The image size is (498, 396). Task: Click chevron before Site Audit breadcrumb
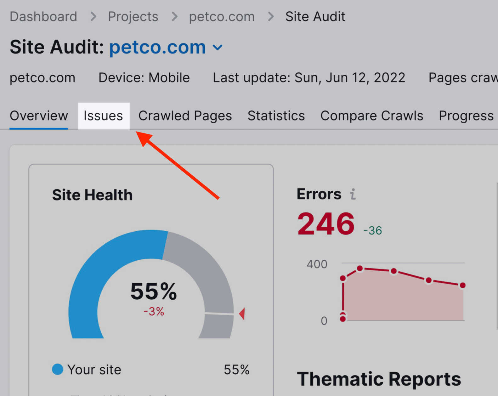tap(270, 16)
